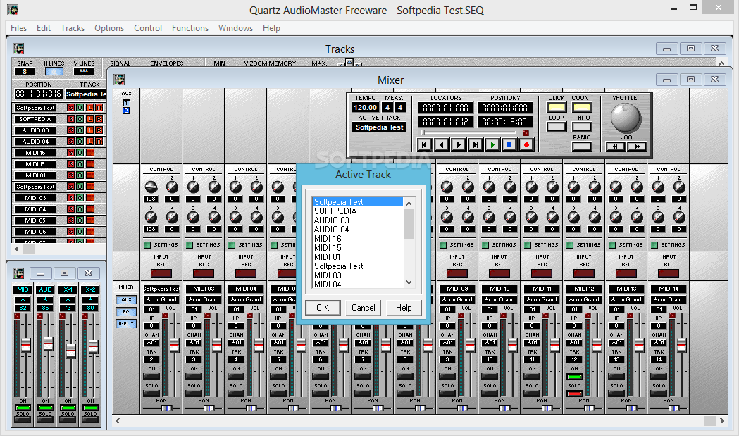The height and width of the screenshot is (436, 739).
Task: Click the R button on Softpedia Test first track row
Action: pos(99,108)
